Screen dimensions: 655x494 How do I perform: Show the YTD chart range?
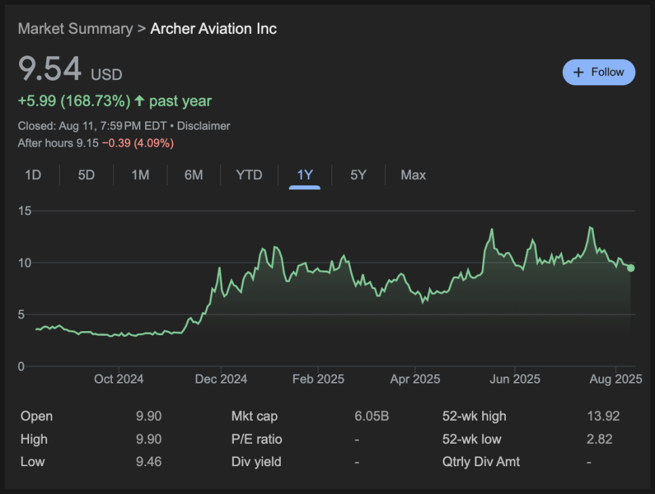[x=249, y=174]
